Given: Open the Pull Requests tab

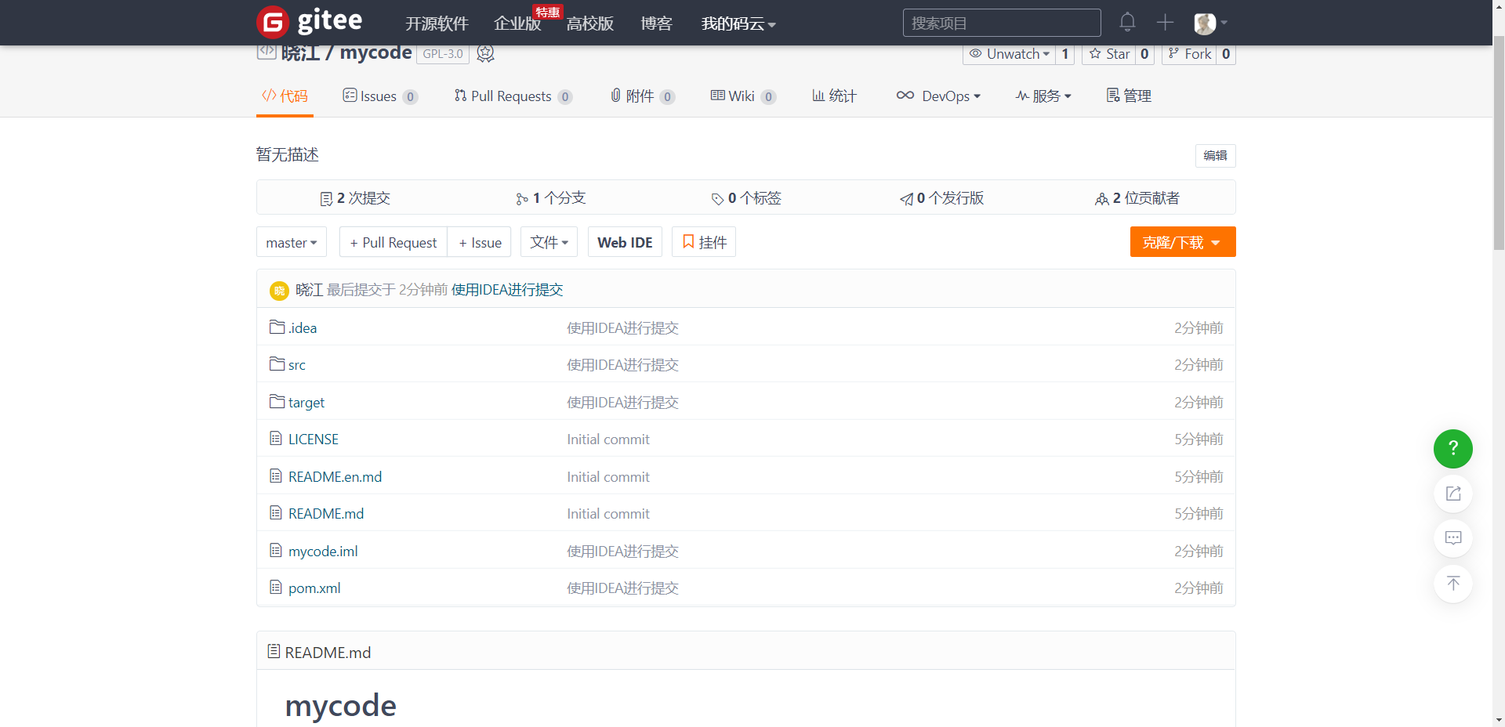Looking at the screenshot, I should (512, 96).
